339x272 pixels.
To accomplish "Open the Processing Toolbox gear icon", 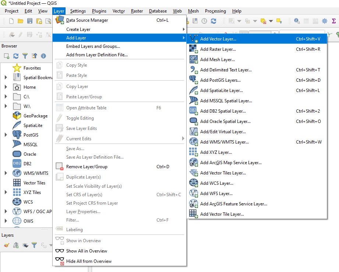I will (324, 21).
